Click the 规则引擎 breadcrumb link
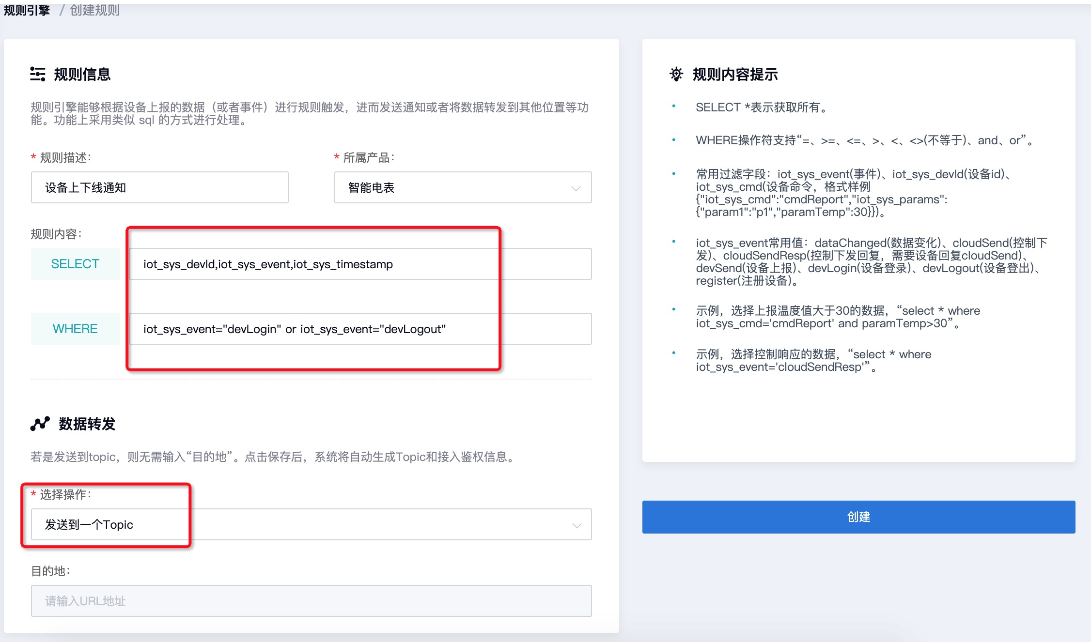Image resolution: width=1091 pixels, height=642 pixels. click(27, 10)
